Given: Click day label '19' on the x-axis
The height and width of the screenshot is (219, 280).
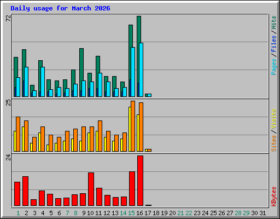Looking at the screenshot, I should [164, 213].
